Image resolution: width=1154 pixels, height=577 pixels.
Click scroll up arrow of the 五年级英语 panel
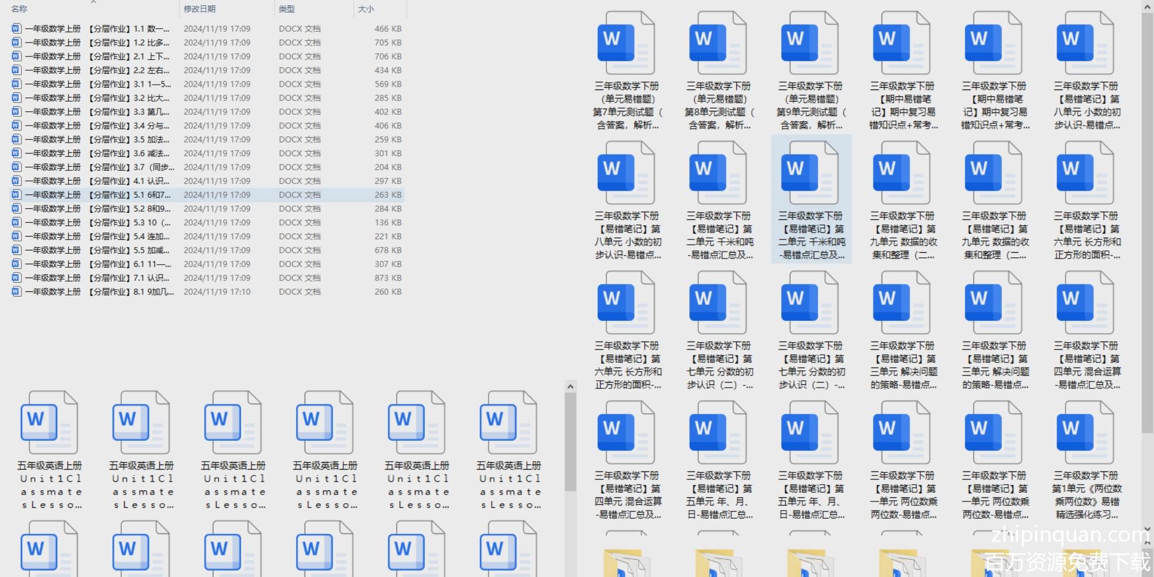click(x=570, y=387)
